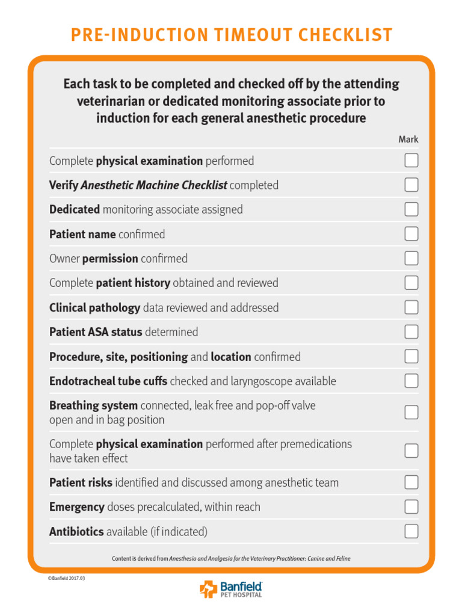Mark Clinical pathology data reviewed checkbox
Viewport: 462px width, 616px height.
coord(411,307)
